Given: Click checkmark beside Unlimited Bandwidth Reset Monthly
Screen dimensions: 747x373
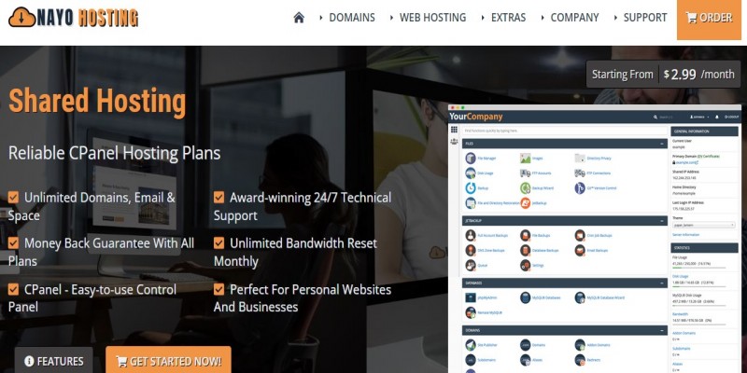Looking at the screenshot, I should (x=218, y=243).
